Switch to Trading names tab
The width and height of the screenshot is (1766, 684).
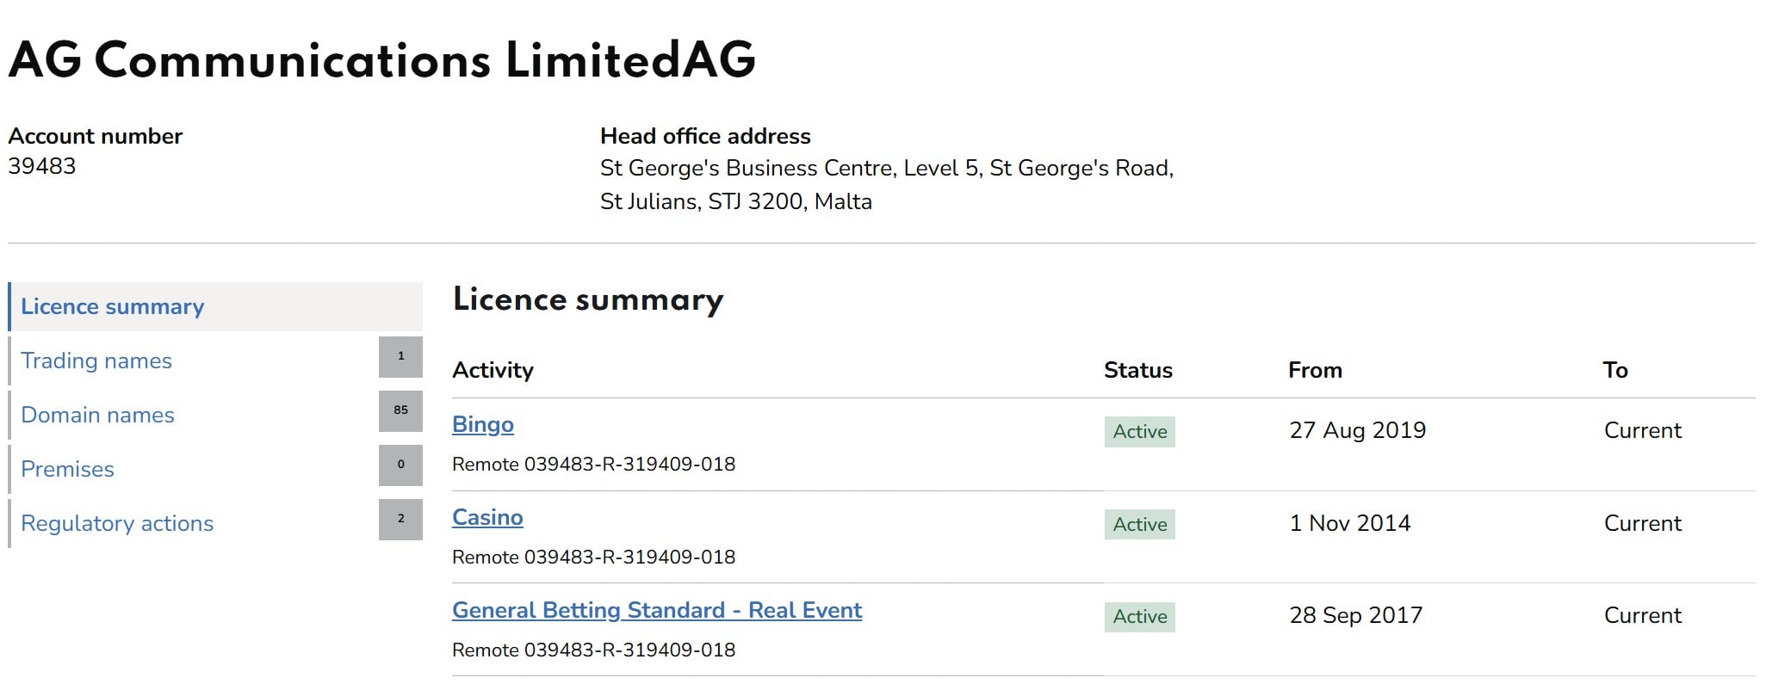tap(96, 361)
